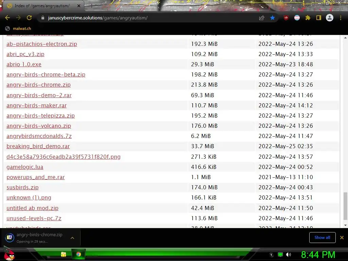This screenshot has width=348, height=261.
Task: Open the malwat.ch bookmark
Action: click(x=18, y=29)
